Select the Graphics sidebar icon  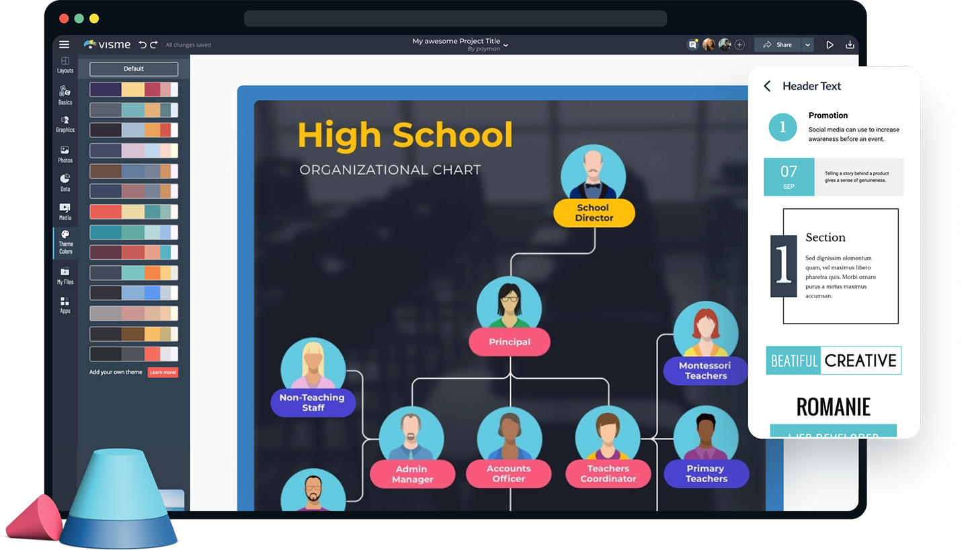tap(65, 124)
